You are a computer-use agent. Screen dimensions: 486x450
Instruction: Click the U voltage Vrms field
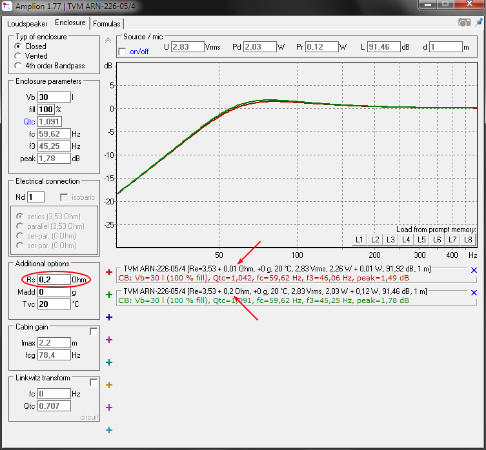188,47
